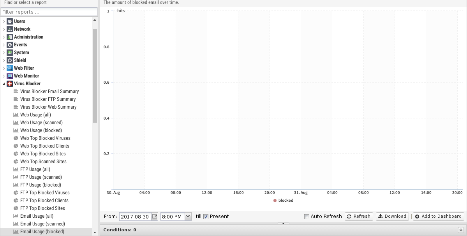467x236 pixels.
Task: Click the Network category icon
Action: point(10,29)
